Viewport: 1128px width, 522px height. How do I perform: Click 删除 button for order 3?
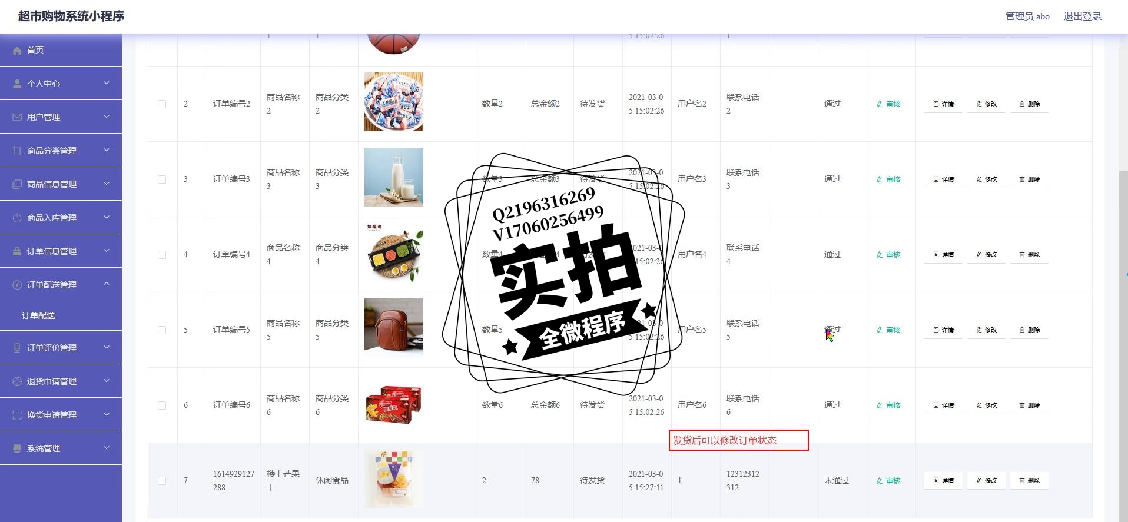[1029, 179]
